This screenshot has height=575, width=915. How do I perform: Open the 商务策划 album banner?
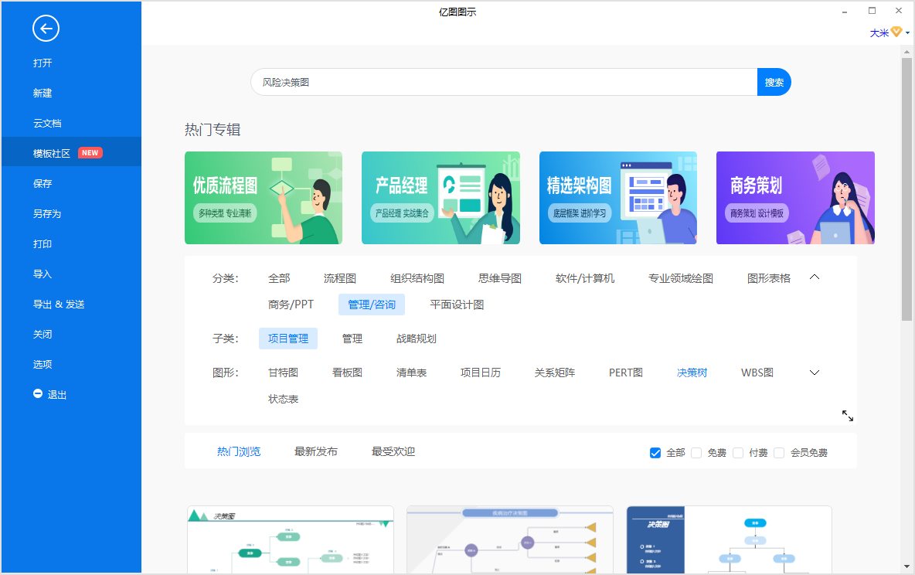(x=795, y=198)
